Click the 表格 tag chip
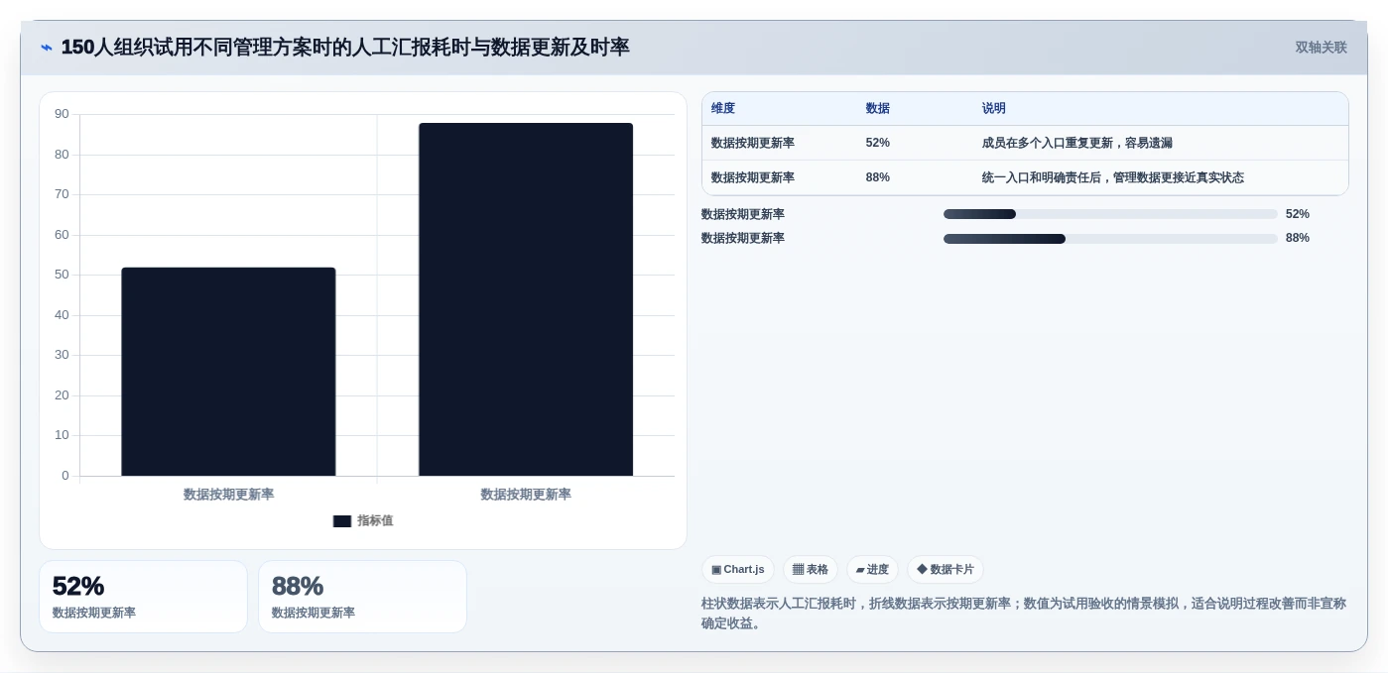Image resolution: width=1388 pixels, height=673 pixels. (x=811, y=570)
